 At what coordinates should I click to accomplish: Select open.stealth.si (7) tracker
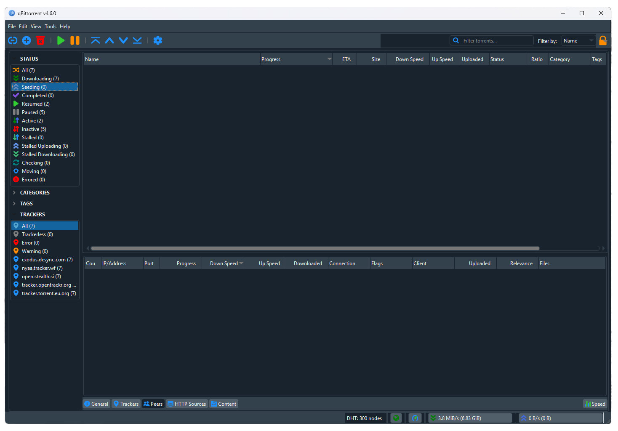click(x=45, y=277)
